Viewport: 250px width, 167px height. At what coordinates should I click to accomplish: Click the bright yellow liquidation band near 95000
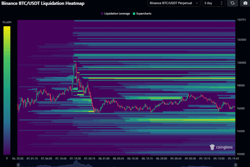tap(192, 120)
